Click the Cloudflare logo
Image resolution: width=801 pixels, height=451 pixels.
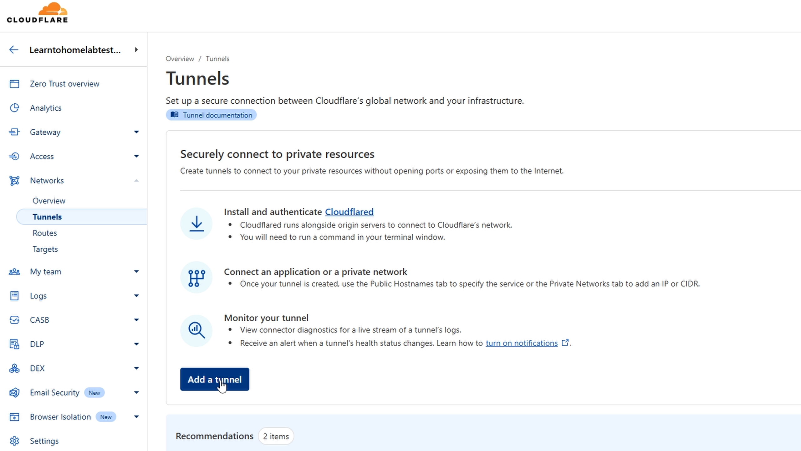(37, 13)
